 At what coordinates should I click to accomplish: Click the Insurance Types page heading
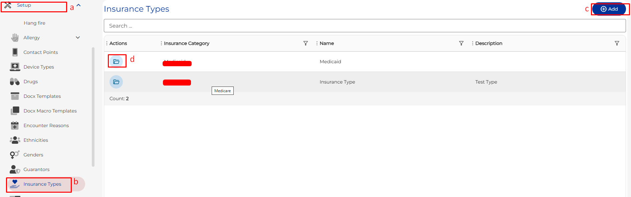point(137,9)
